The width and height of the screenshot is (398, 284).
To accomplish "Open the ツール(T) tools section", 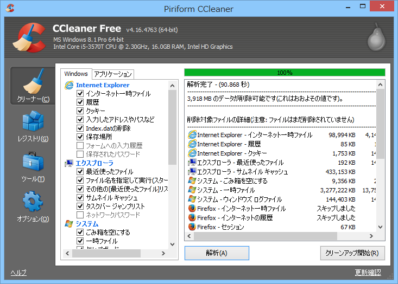I will 33,167.
